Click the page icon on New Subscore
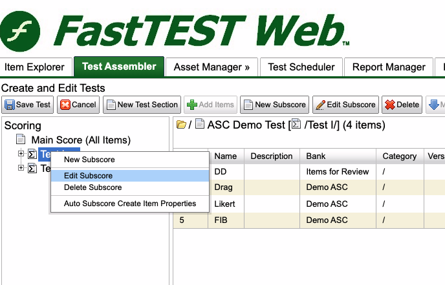The width and height of the screenshot is (445, 285). (248, 105)
